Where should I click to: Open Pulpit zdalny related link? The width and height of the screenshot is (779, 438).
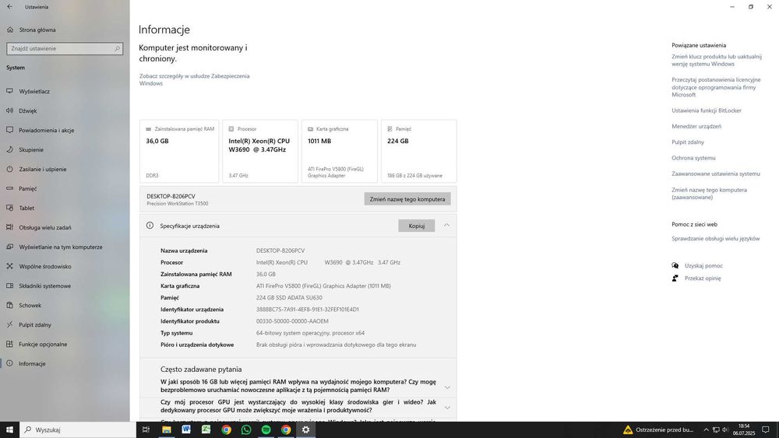688,142
